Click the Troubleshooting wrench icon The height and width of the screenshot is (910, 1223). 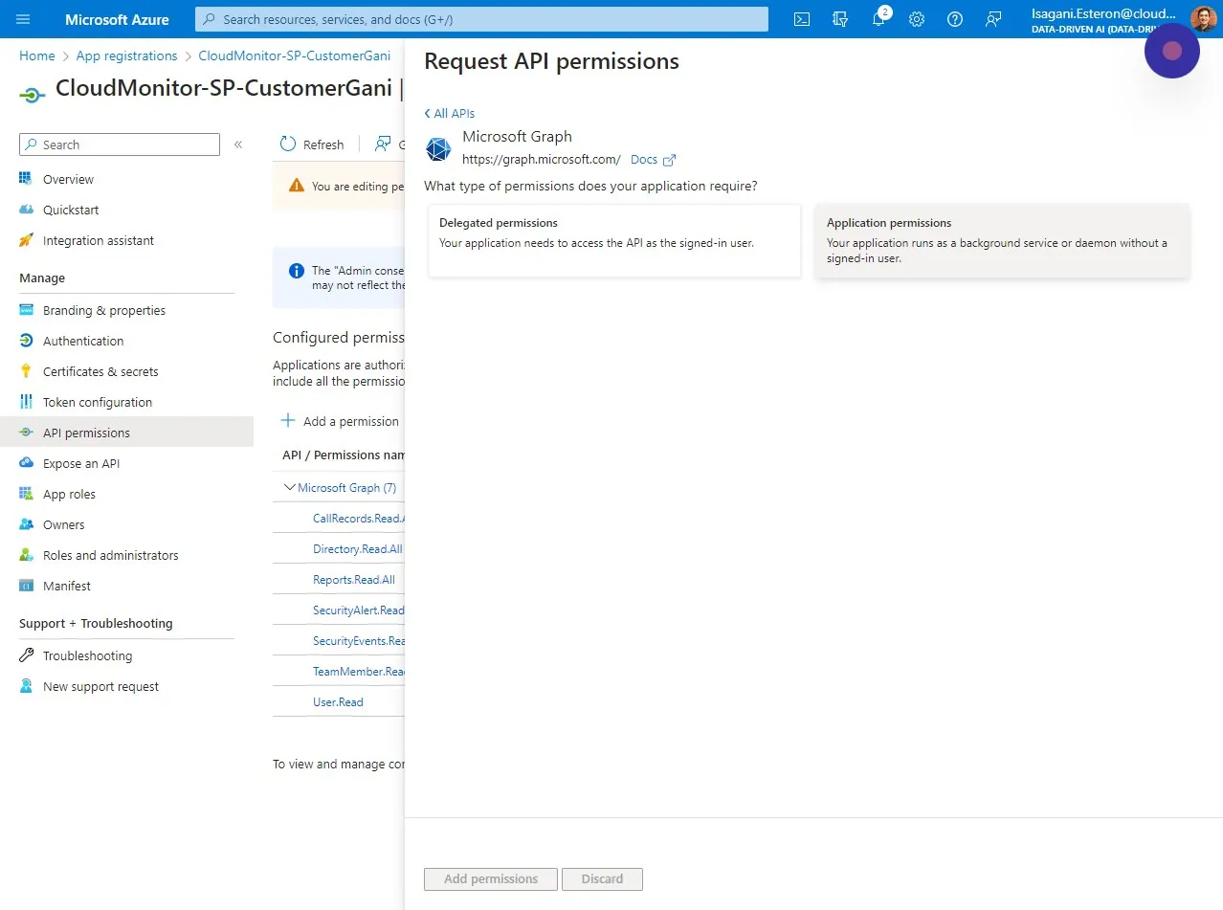[26, 655]
